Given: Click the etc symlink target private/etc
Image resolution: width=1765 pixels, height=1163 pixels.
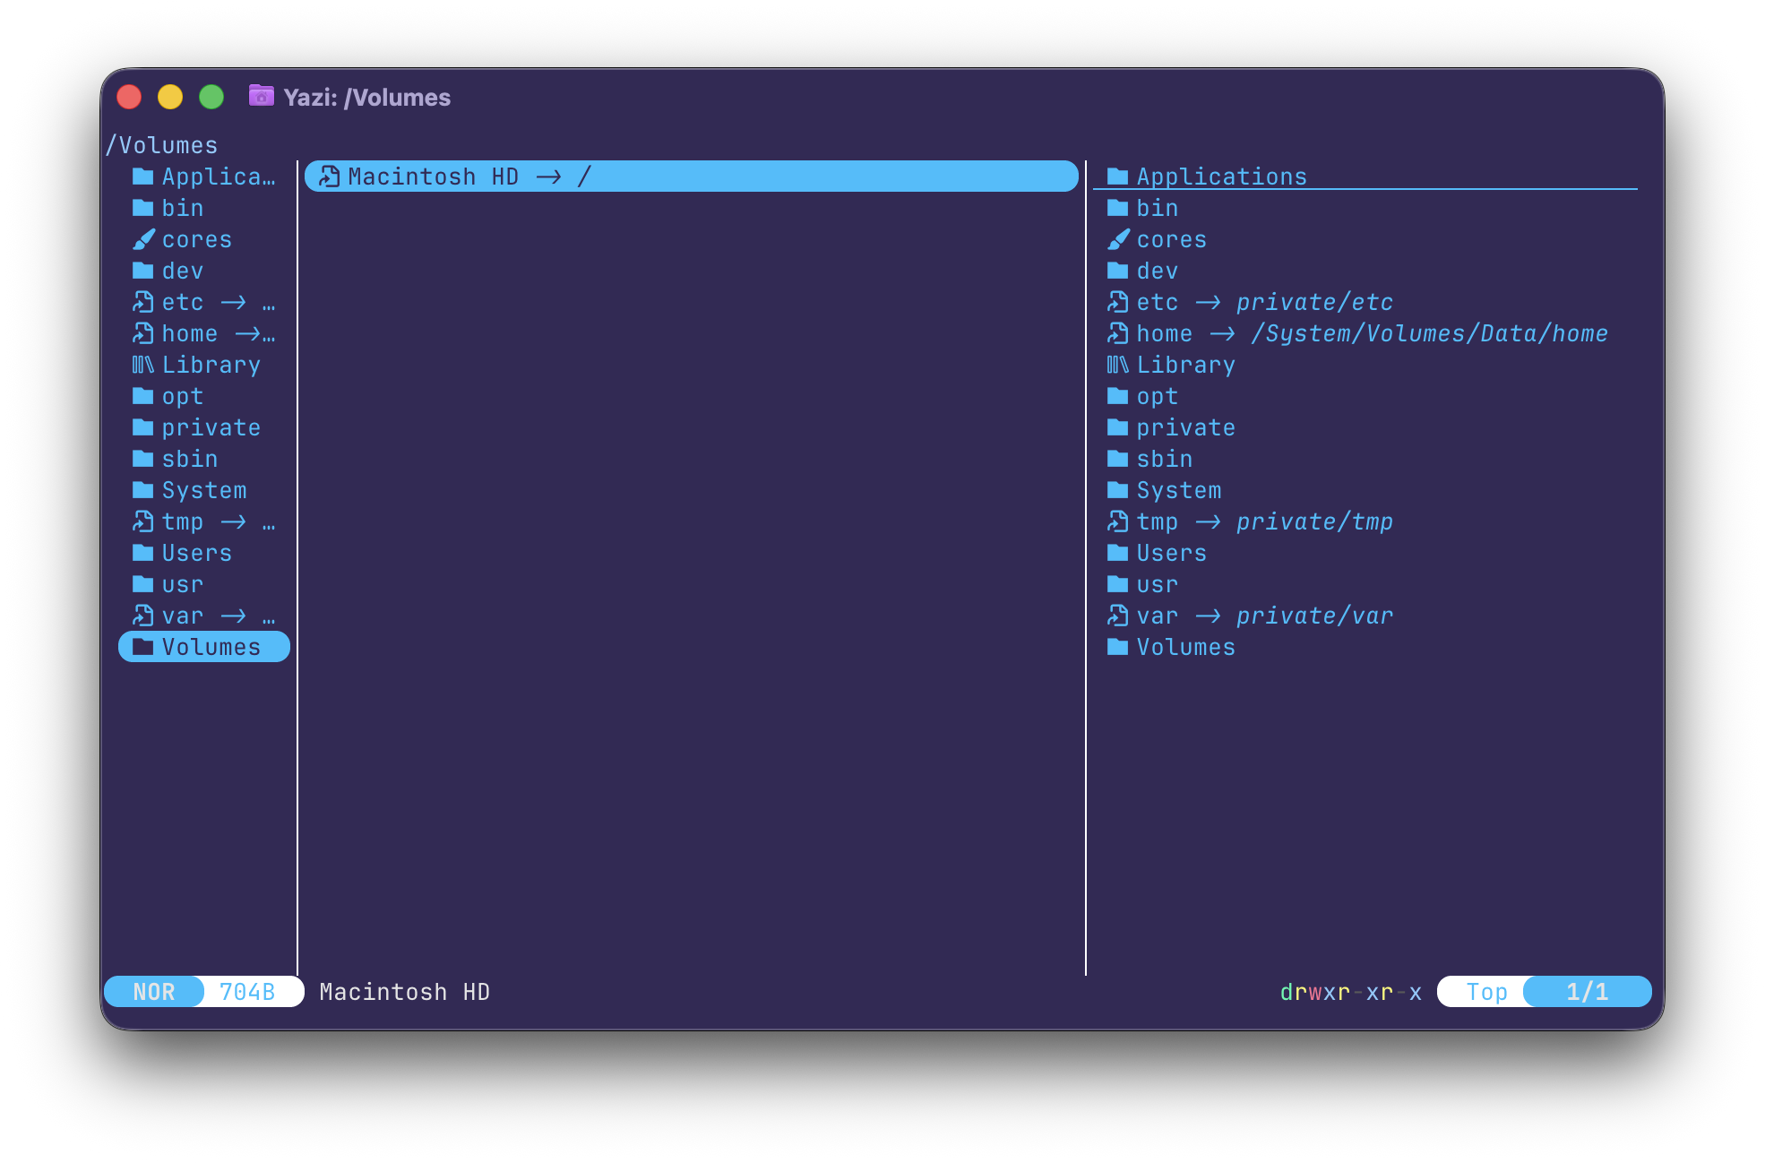Looking at the screenshot, I should (1314, 302).
